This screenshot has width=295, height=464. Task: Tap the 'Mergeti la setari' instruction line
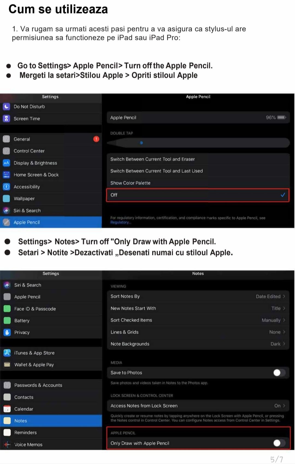point(108,75)
